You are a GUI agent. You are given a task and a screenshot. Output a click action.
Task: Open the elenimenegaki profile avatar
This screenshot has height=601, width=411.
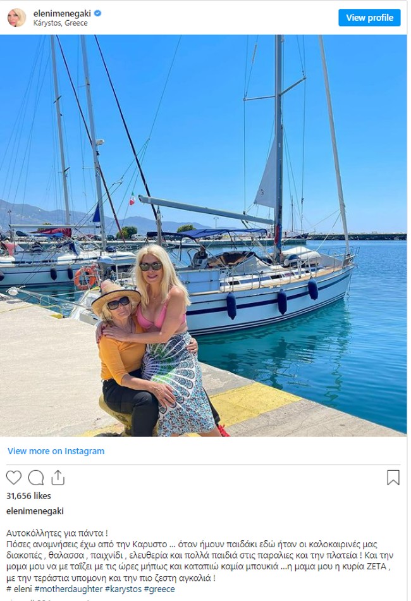(17, 18)
